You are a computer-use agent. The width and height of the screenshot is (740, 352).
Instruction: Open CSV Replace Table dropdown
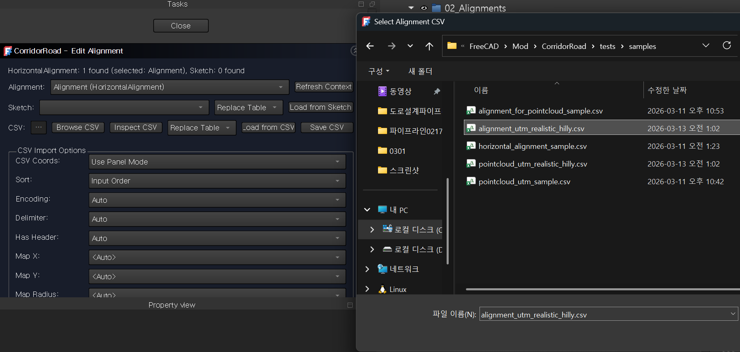[x=202, y=128]
